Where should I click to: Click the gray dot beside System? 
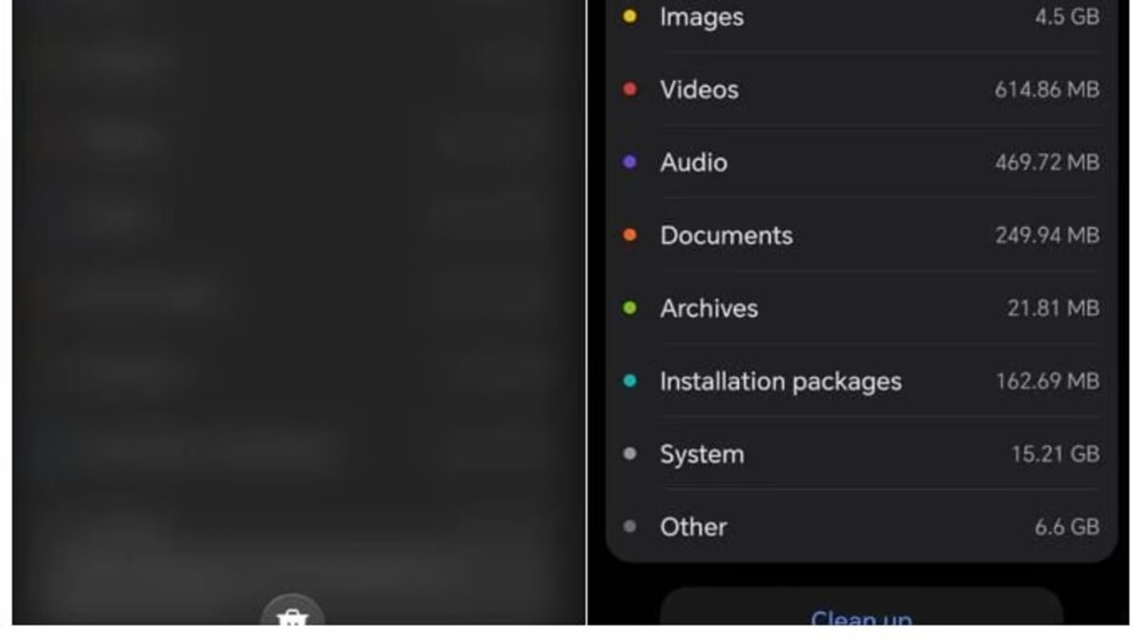pyautogui.click(x=629, y=453)
